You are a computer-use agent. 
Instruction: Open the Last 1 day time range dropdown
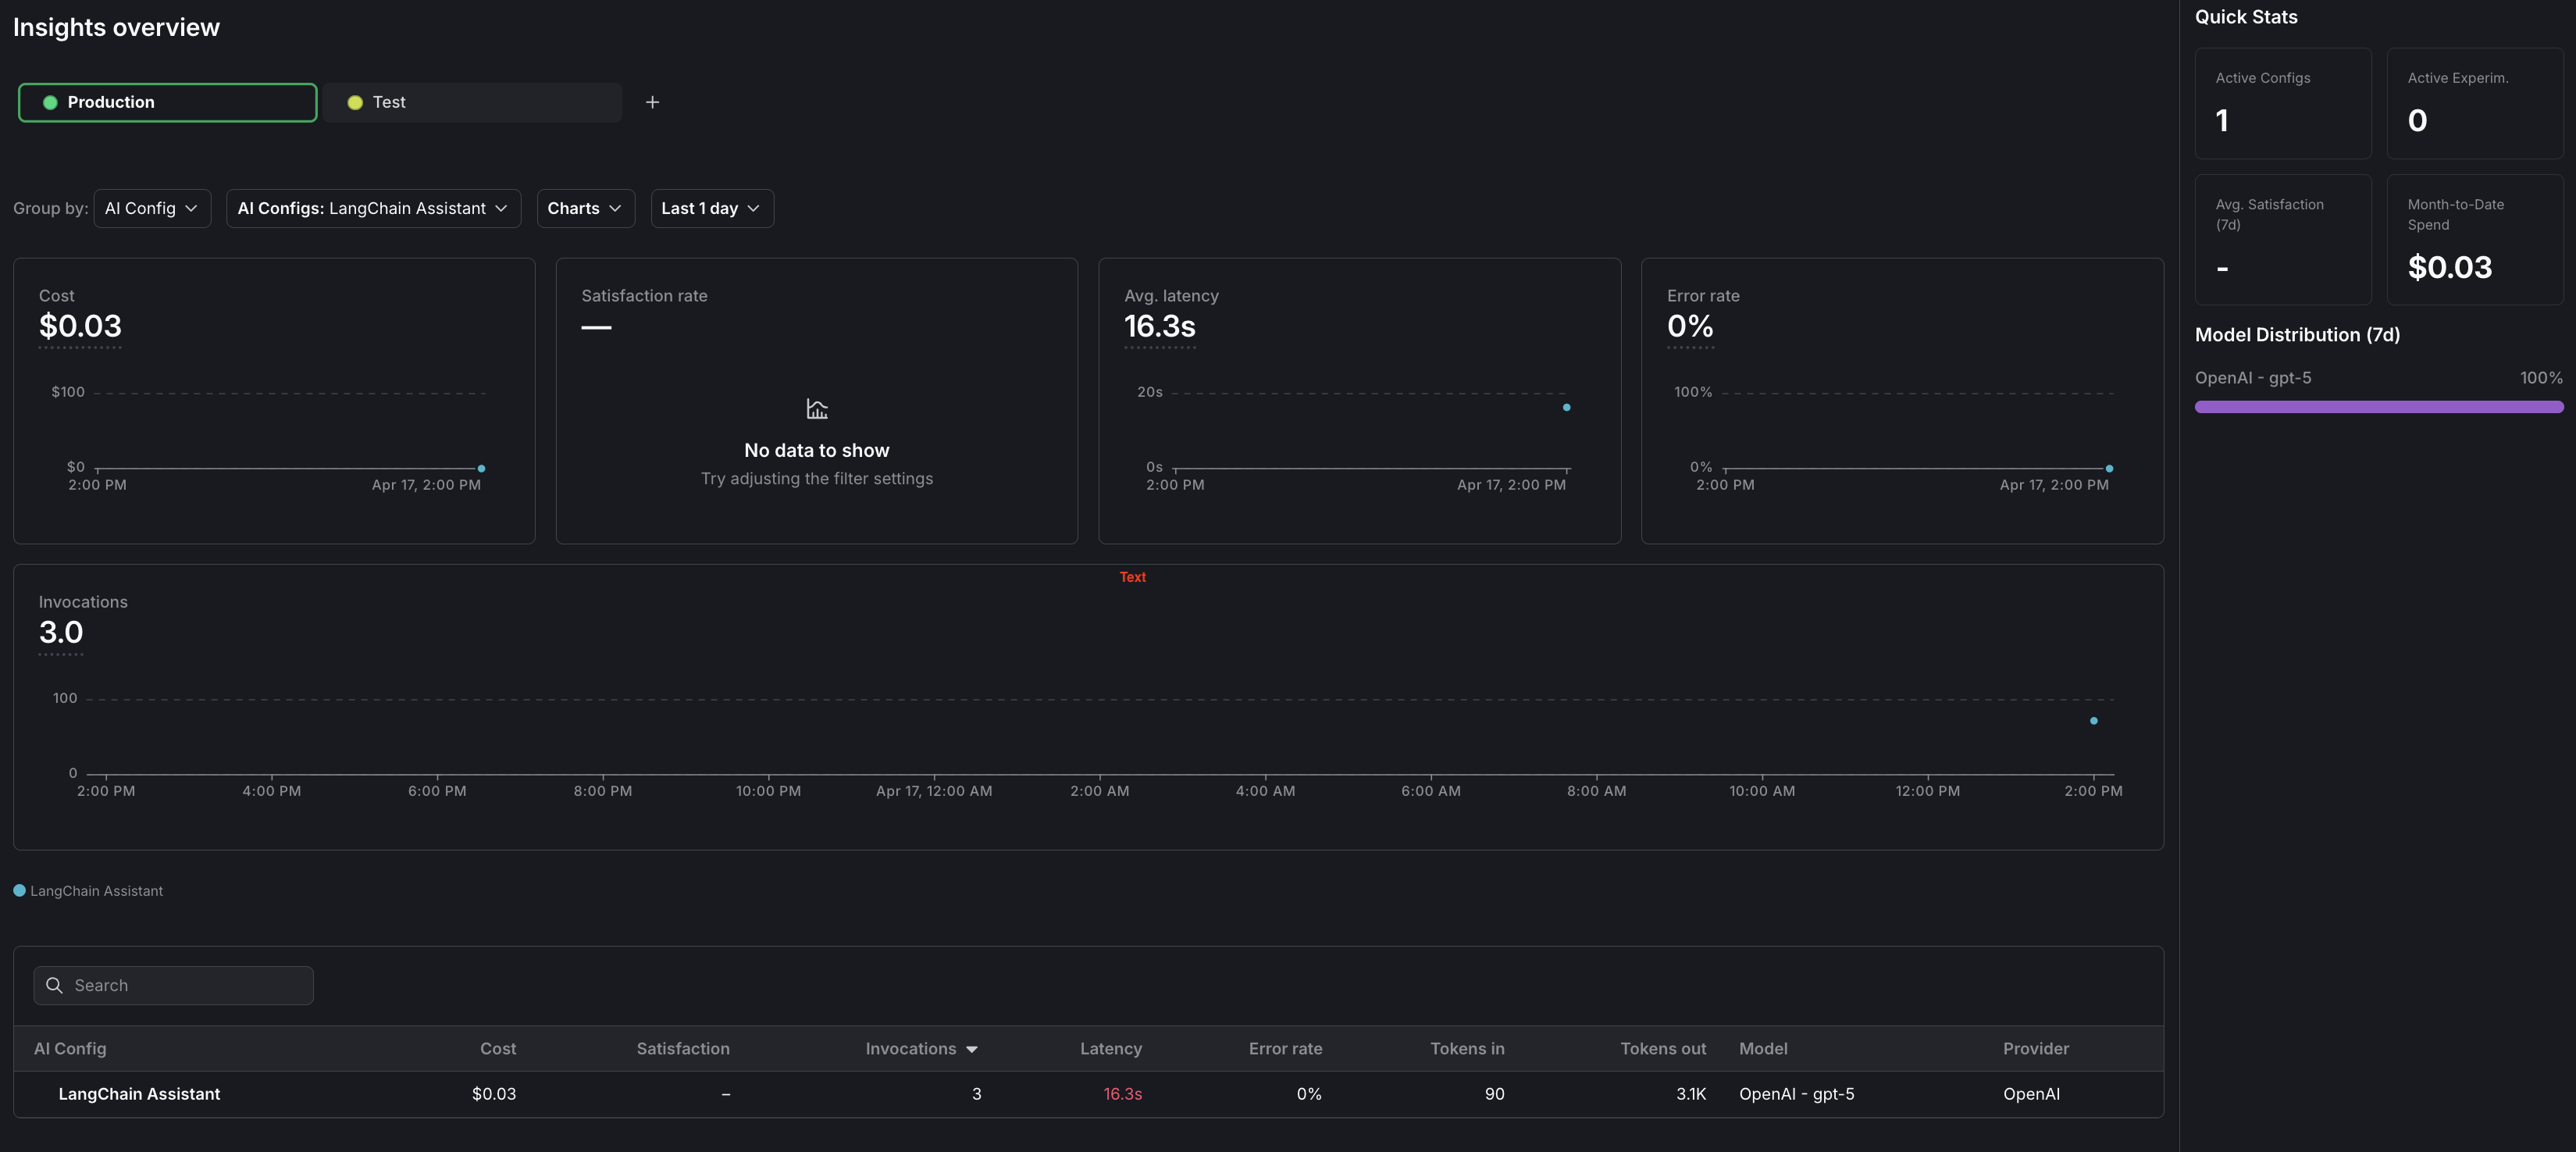tap(711, 208)
